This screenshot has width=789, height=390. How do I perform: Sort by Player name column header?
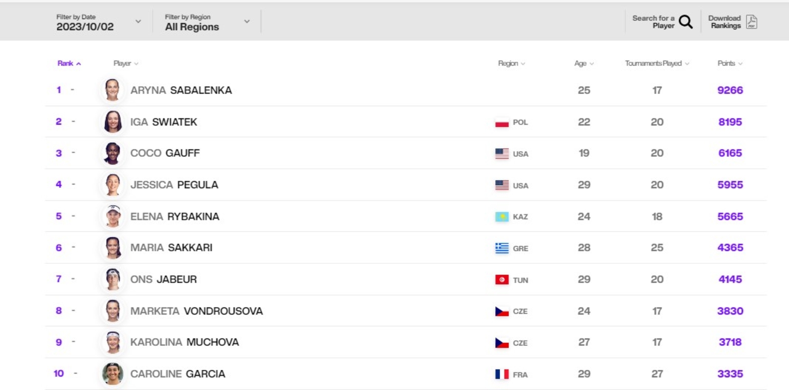[x=126, y=63]
